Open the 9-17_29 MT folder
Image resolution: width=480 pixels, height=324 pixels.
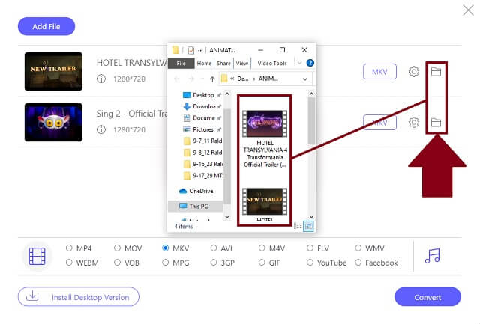click(203, 176)
